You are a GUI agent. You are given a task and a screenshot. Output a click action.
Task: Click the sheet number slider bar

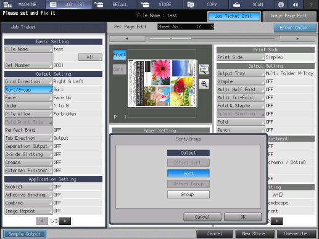click(x=212, y=38)
